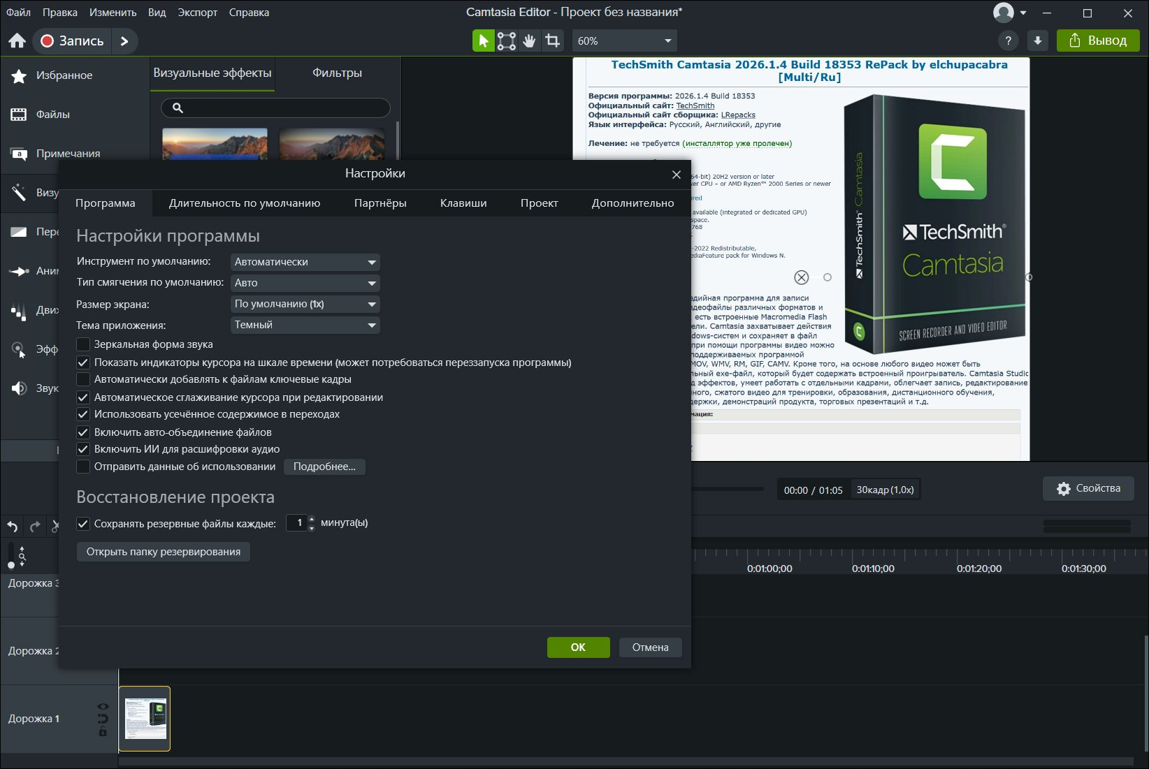Open the Экспорт menu
Screen dimensions: 1149x769
point(197,13)
